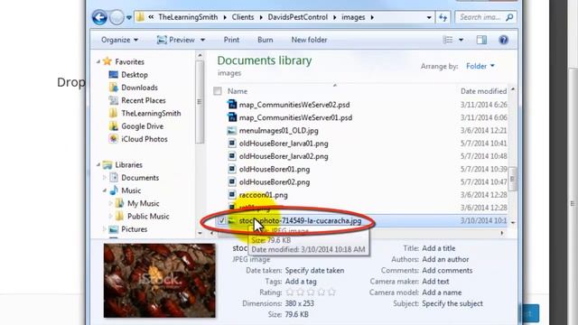
Task: Toggle the select all checkbox in header
Action: 218,91
